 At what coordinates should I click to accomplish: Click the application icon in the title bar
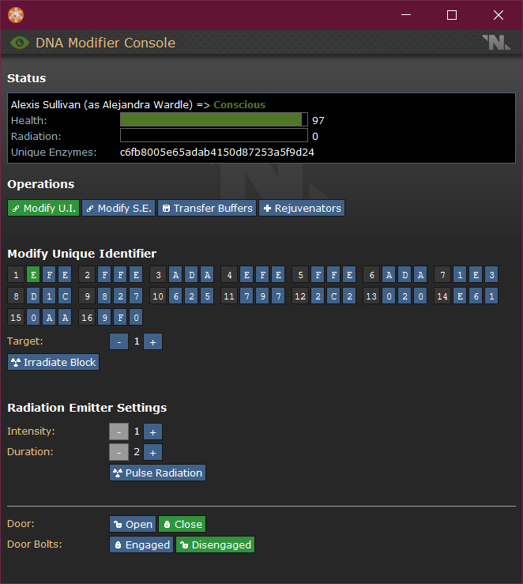point(16,15)
